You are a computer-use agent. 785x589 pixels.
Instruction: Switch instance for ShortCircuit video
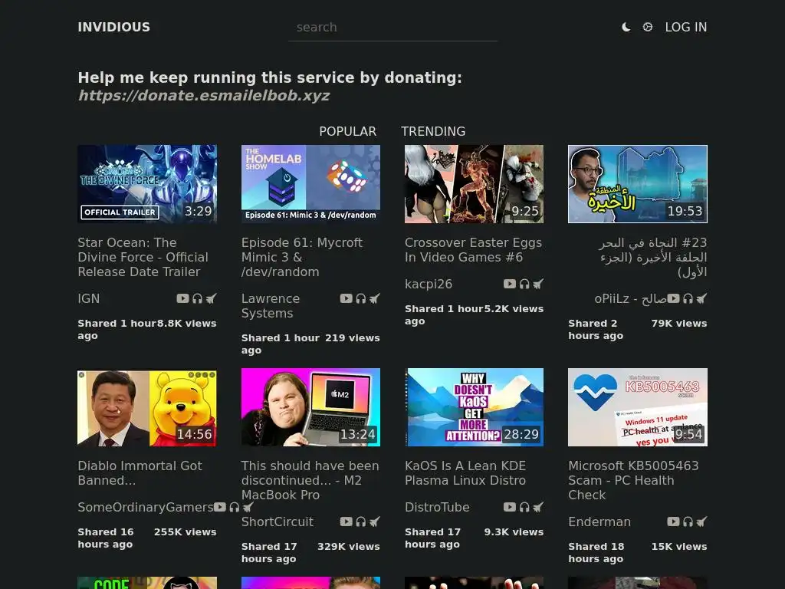point(374,522)
